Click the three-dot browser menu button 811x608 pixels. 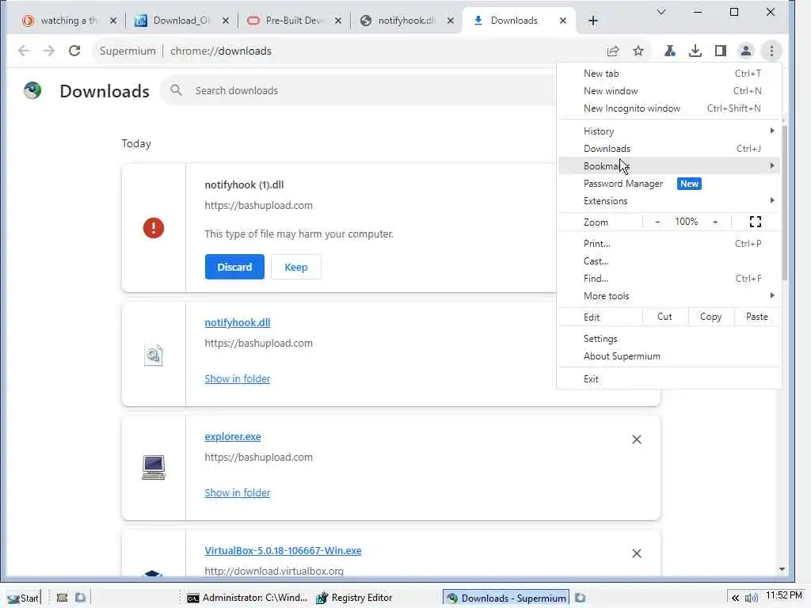tap(771, 51)
